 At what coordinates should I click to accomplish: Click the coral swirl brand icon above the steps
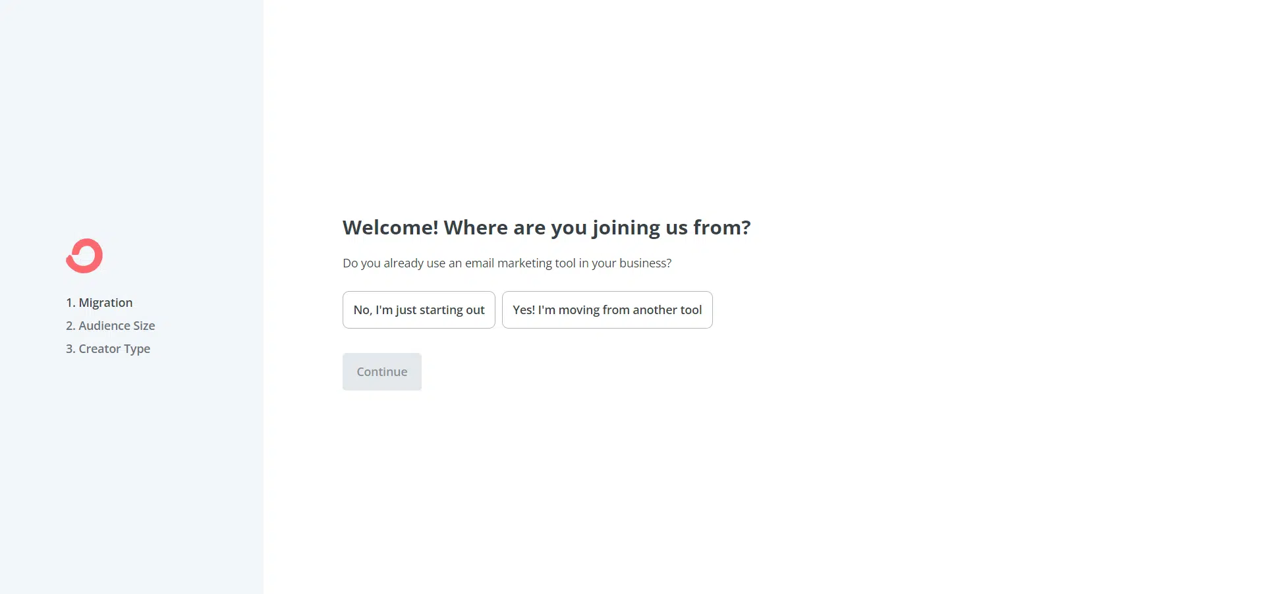pyautogui.click(x=84, y=256)
